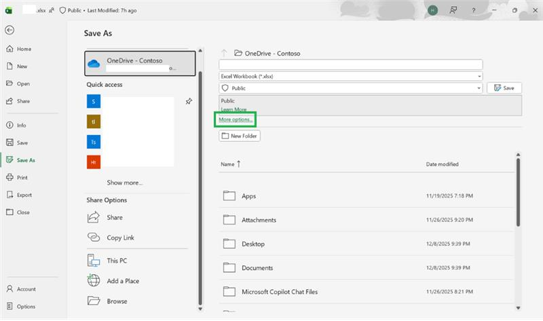Screen dimensions: 543x321
Task: Click the Desktop folder date 12/8/2025 9:39 PM
Action: pos(448,244)
